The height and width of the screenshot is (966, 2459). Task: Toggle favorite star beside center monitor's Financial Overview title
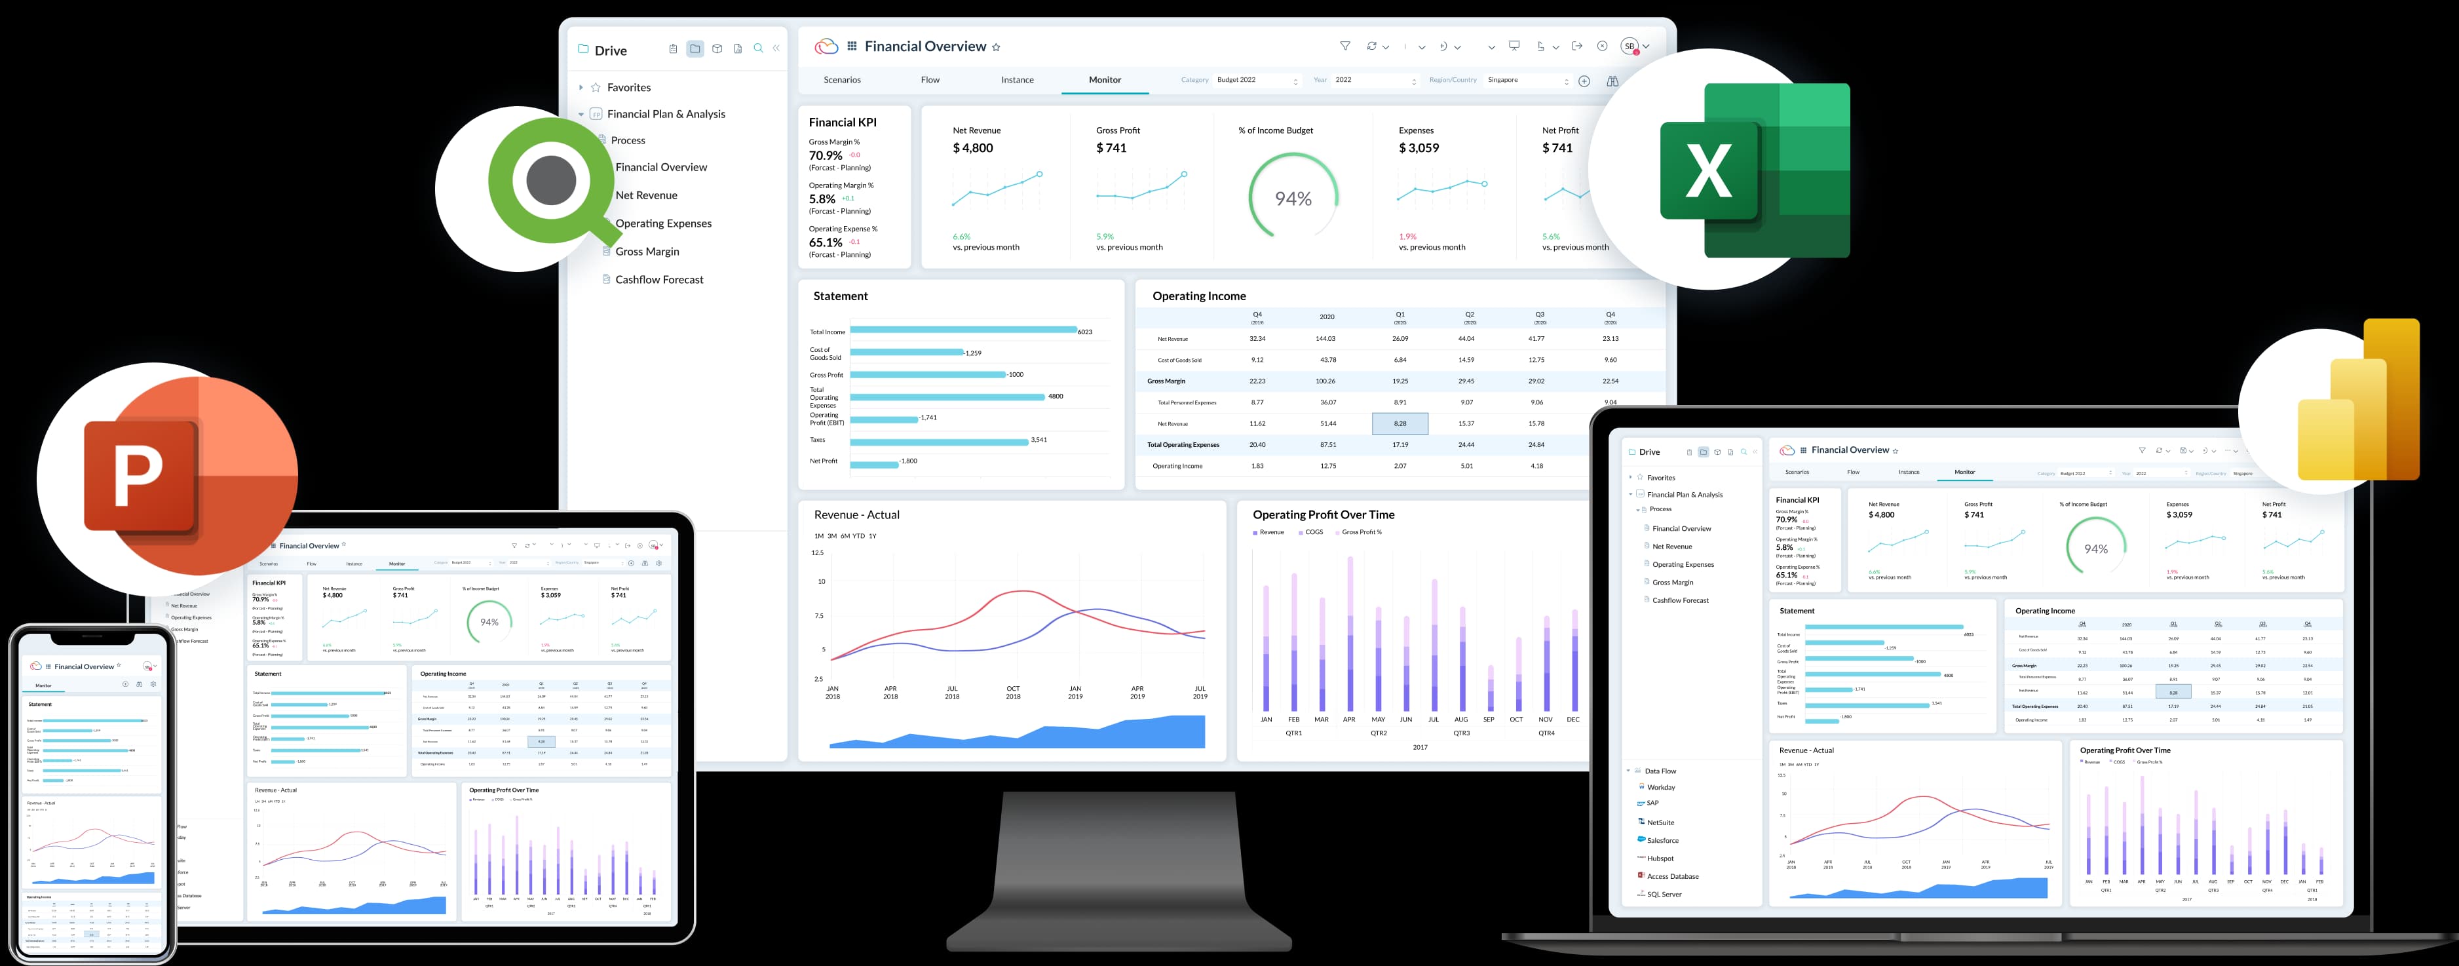pyautogui.click(x=997, y=47)
